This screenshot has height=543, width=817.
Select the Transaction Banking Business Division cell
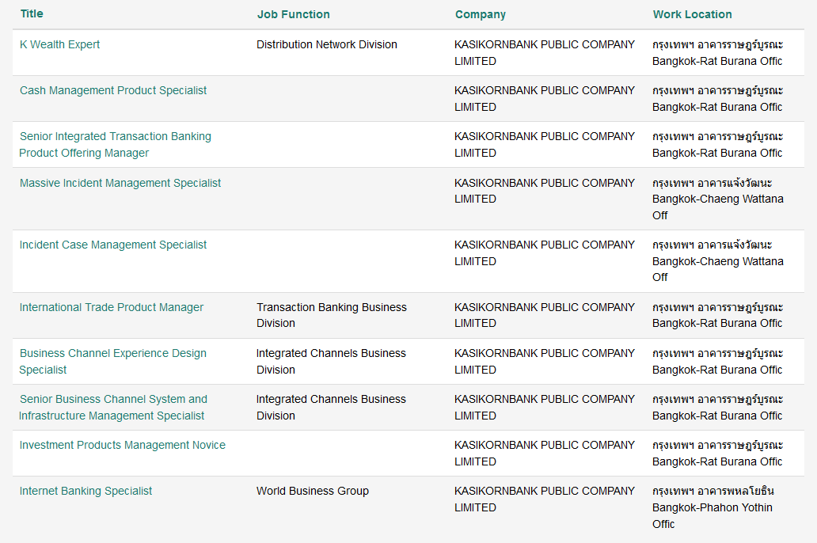(332, 315)
